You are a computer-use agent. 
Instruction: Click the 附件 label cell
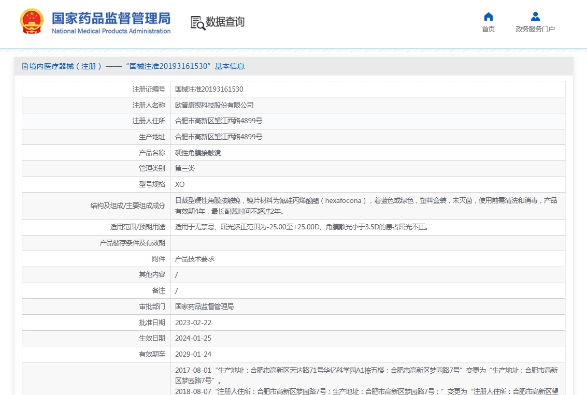pyautogui.click(x=96, y=259)
